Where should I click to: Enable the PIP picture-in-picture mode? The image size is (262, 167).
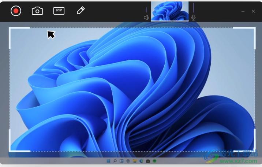click(x=59, y=11)
